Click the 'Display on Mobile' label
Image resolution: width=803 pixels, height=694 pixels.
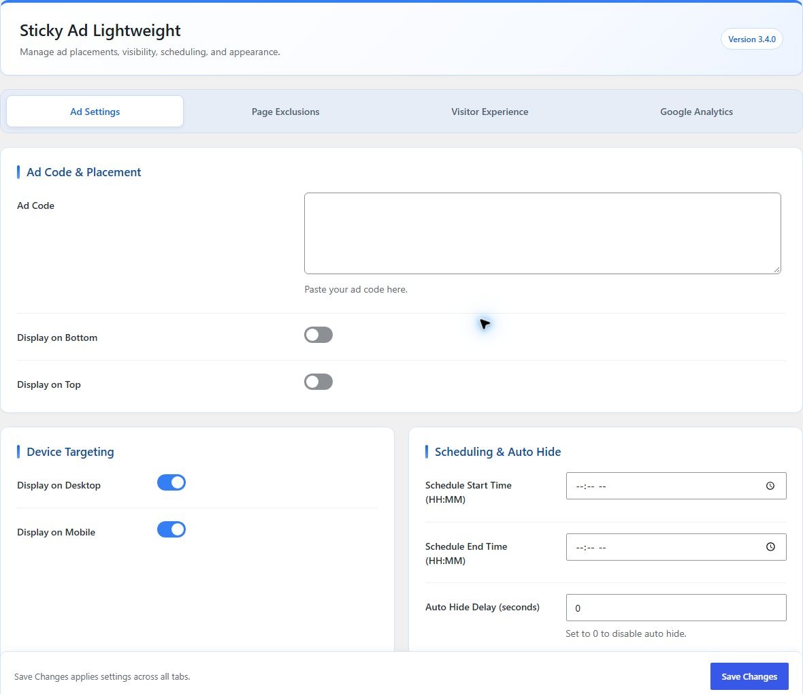(x=56, y=532)
